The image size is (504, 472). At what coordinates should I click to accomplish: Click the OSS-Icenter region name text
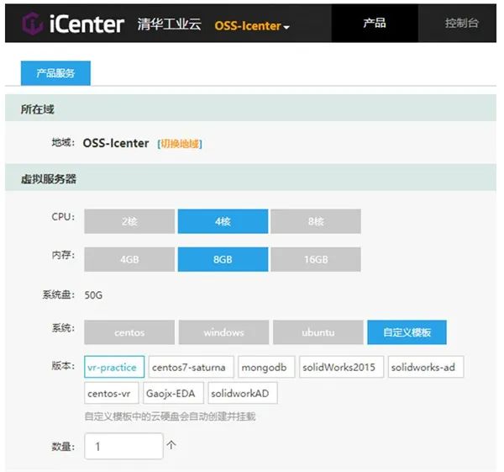[116, 143]
